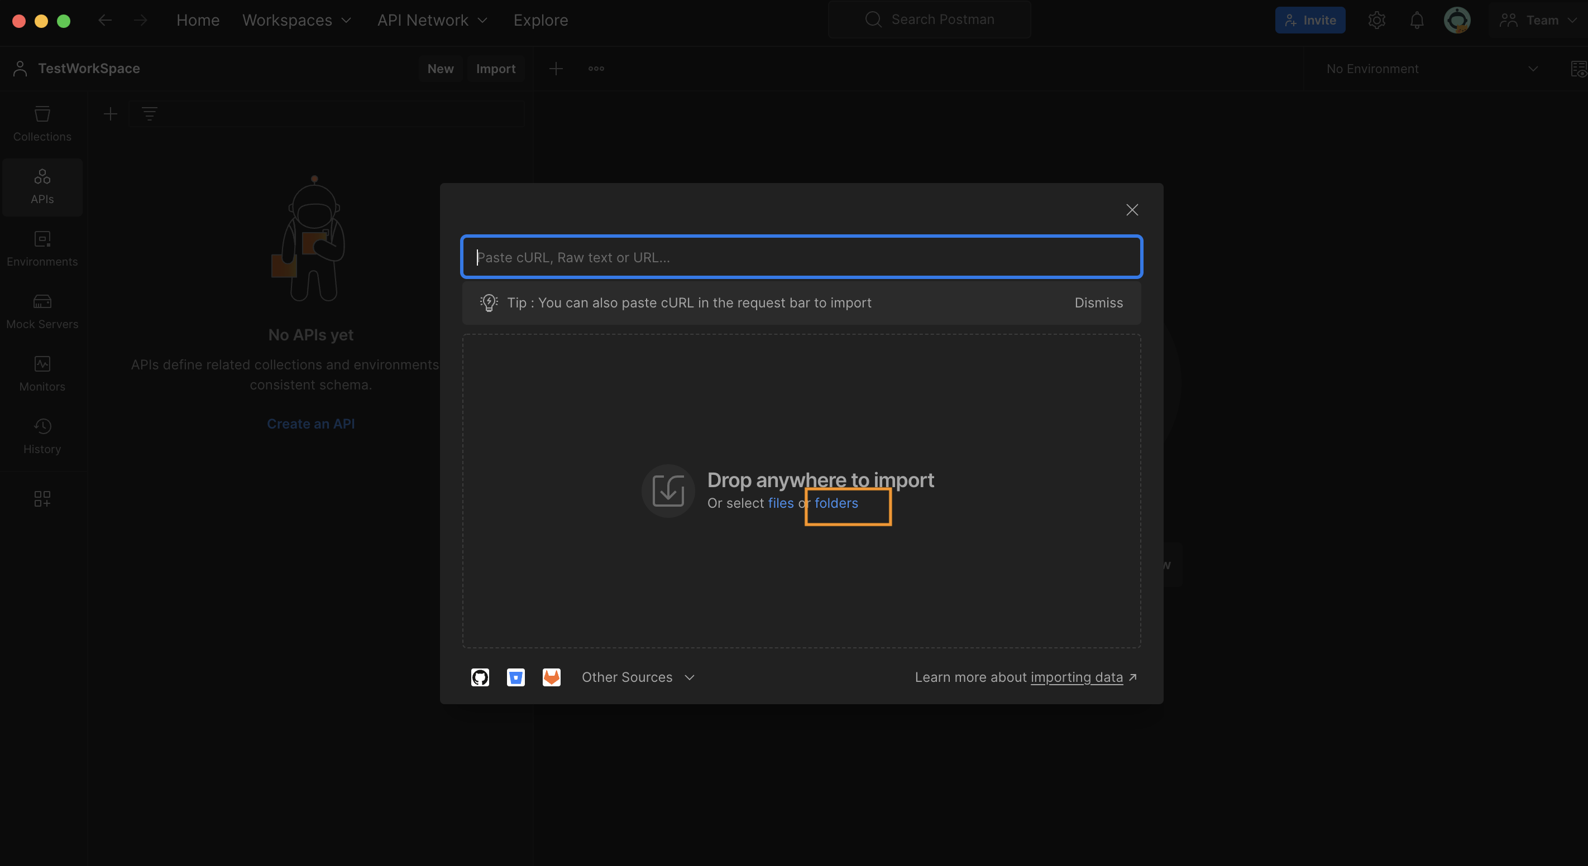Open the Collections sidebar tab

(x=42, y=124)
